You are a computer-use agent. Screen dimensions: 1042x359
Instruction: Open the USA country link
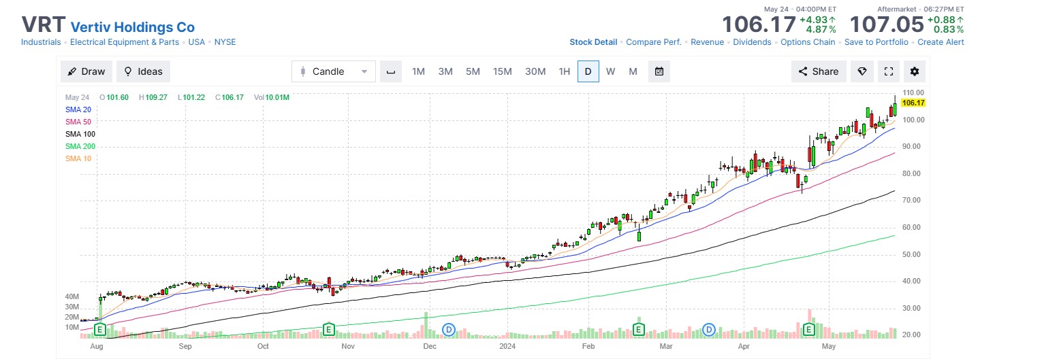click(197, 42)
